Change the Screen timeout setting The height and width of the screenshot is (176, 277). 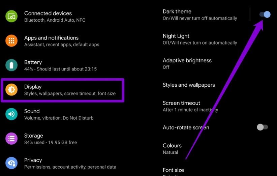[x=190, y=106]
